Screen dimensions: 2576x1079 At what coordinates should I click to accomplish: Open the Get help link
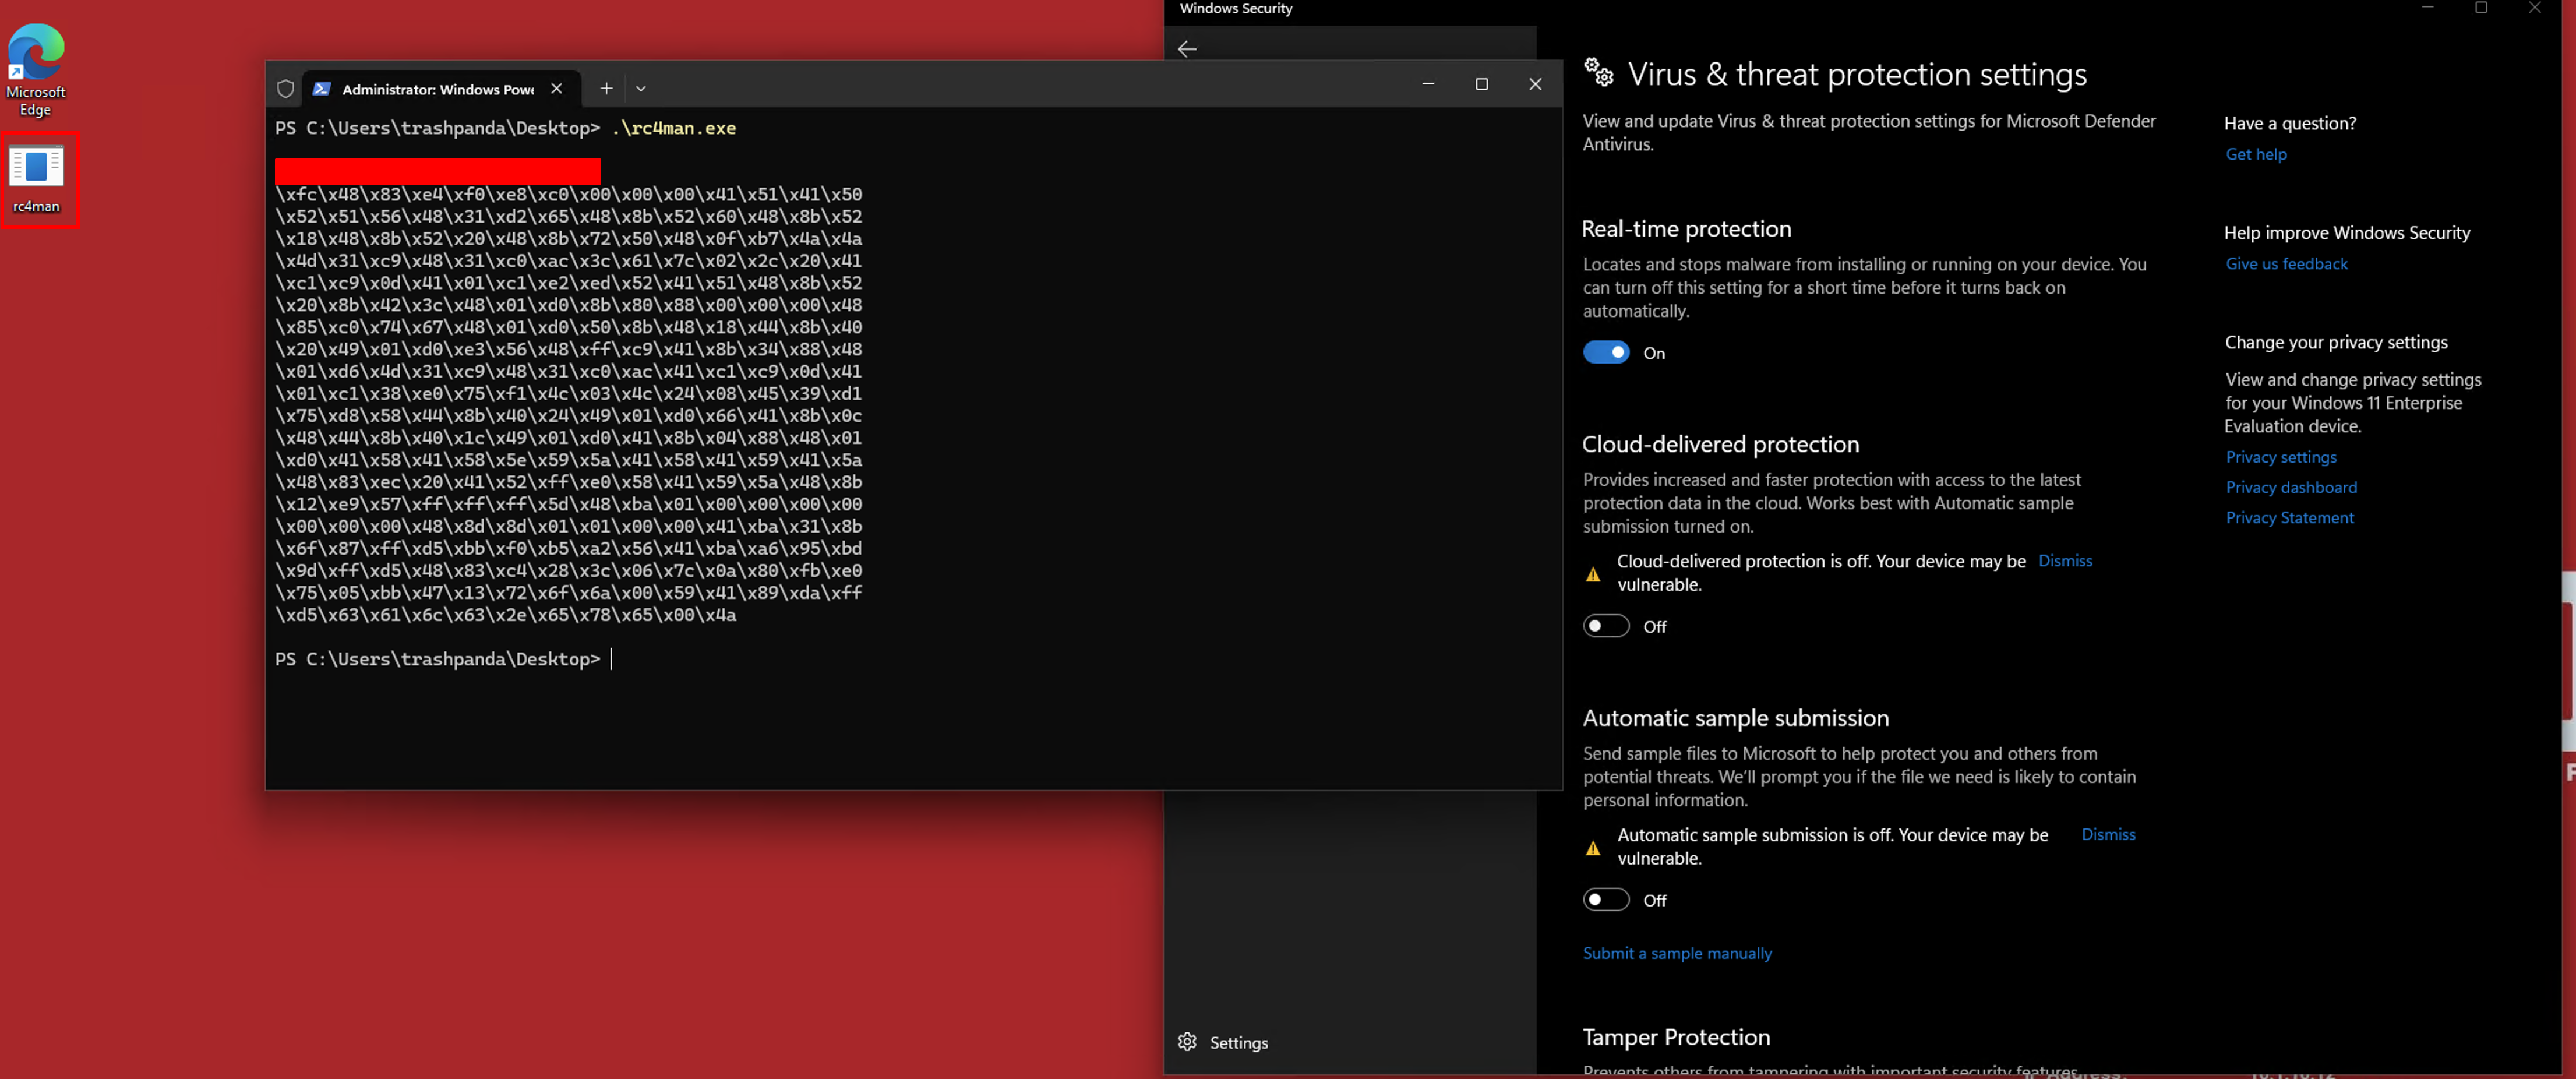coord(2256,154)
